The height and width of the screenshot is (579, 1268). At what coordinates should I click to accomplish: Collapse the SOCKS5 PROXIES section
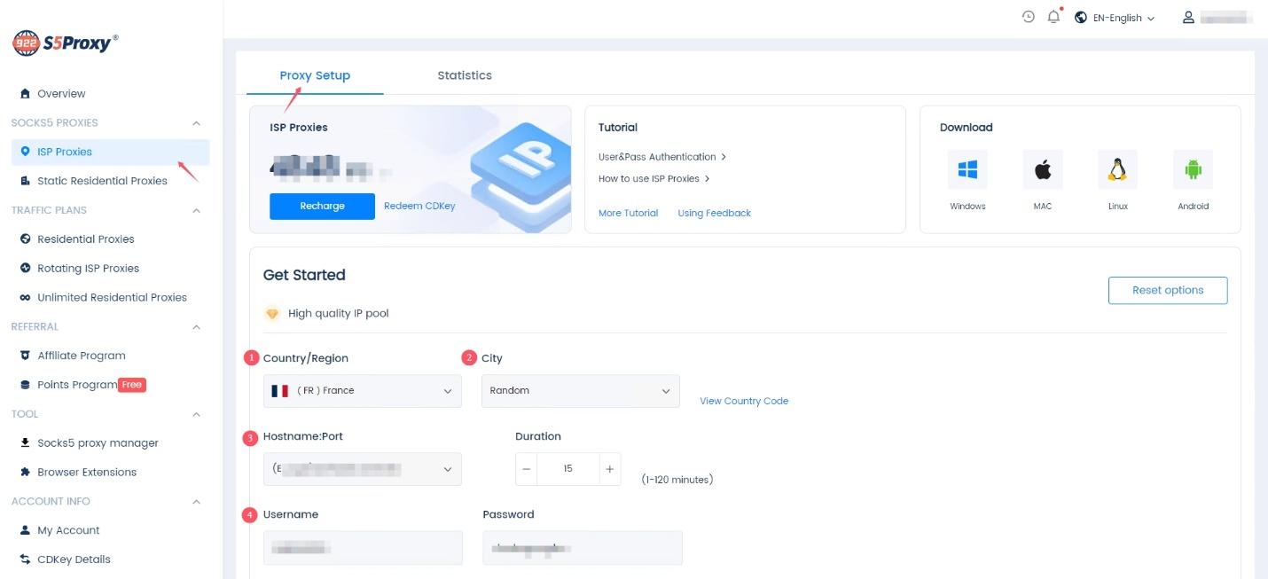tap(196, 122)
